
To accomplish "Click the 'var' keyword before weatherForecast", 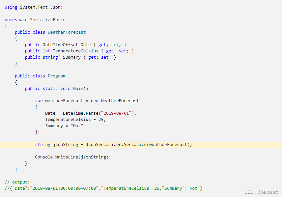I will (39, 101).
